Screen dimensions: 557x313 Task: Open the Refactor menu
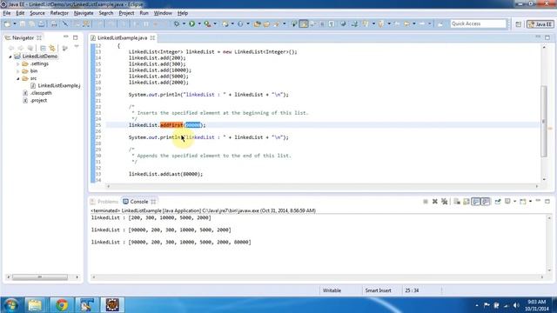click(59, 13)
